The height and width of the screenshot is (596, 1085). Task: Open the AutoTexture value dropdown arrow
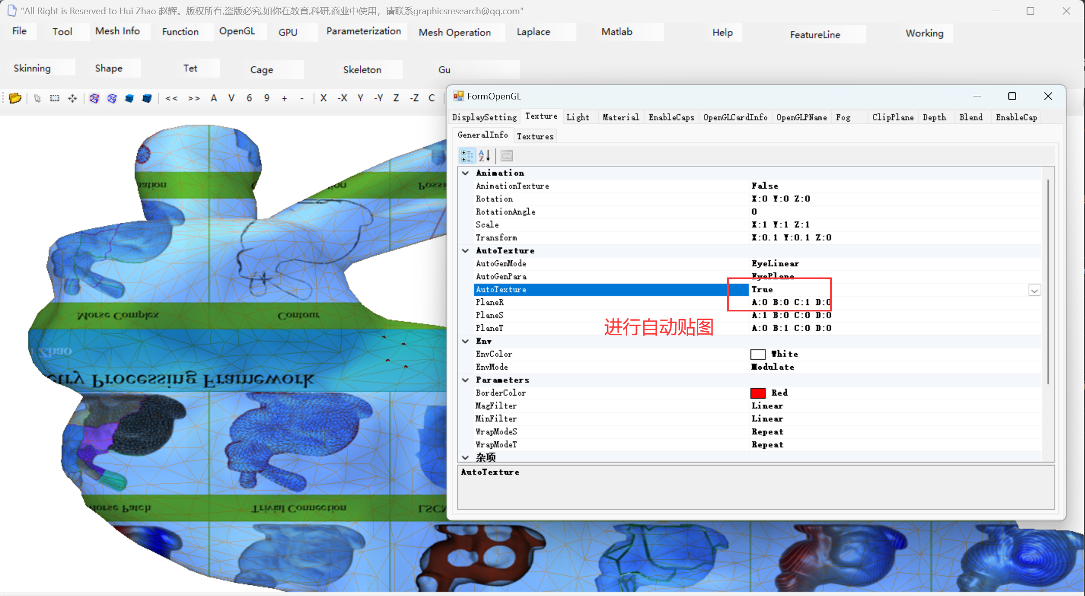tap(1034, 290)
